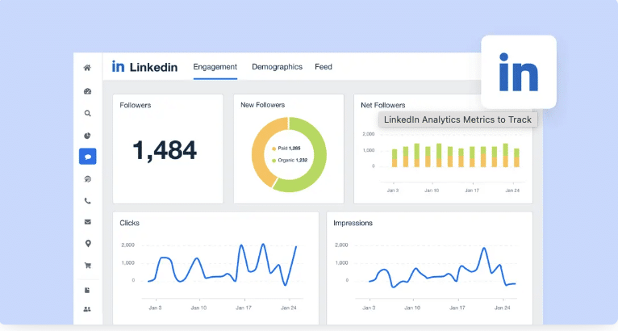Select the Paid 1,285 legend entry

click(x=286, y=149)
